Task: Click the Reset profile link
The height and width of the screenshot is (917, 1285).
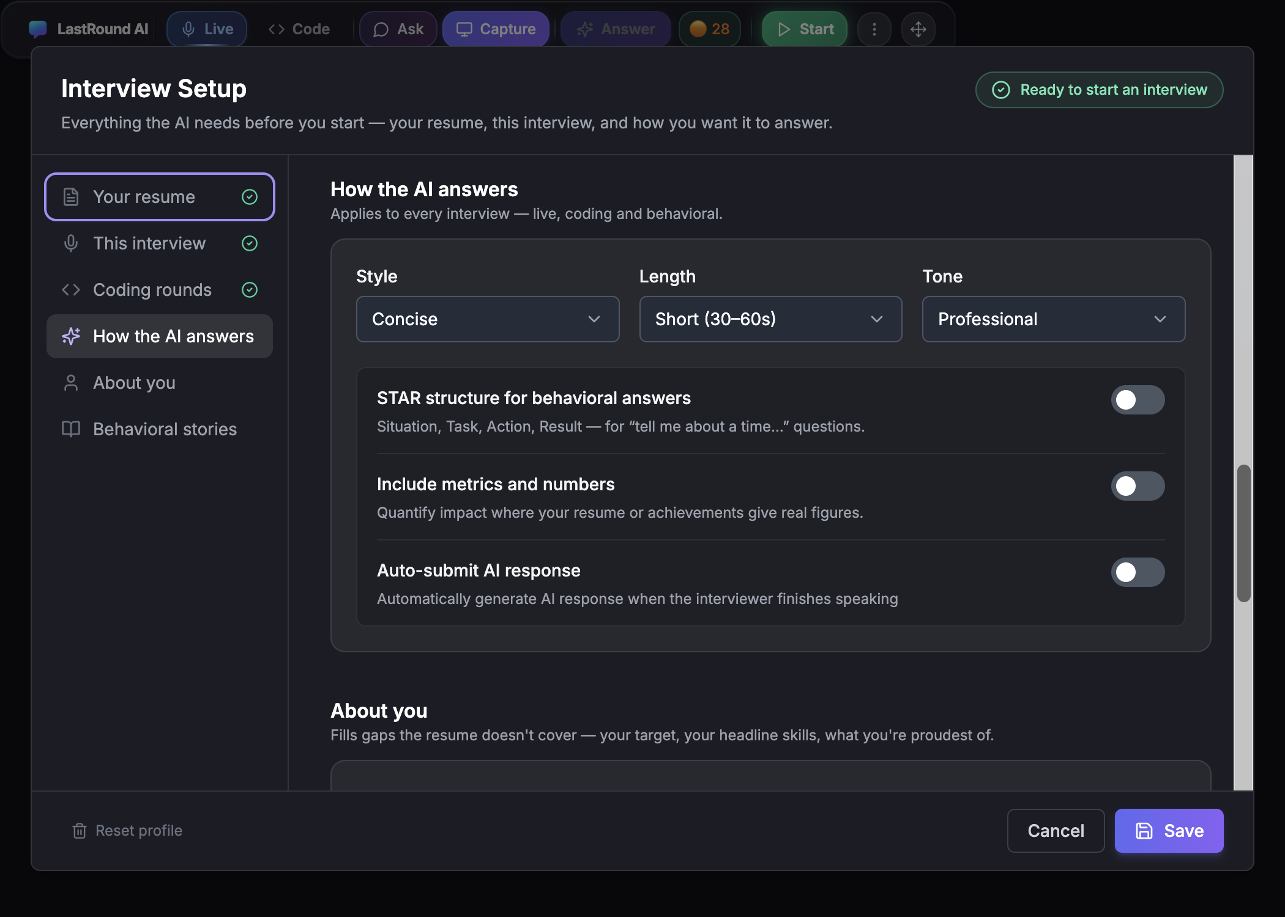Action: 127,831
